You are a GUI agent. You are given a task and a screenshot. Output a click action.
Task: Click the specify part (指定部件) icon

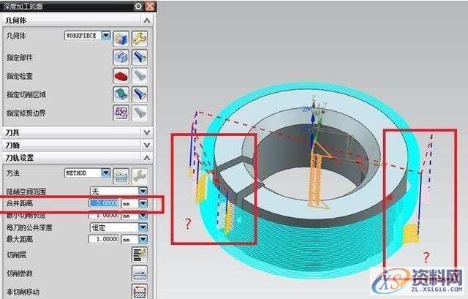pos(121,57)
